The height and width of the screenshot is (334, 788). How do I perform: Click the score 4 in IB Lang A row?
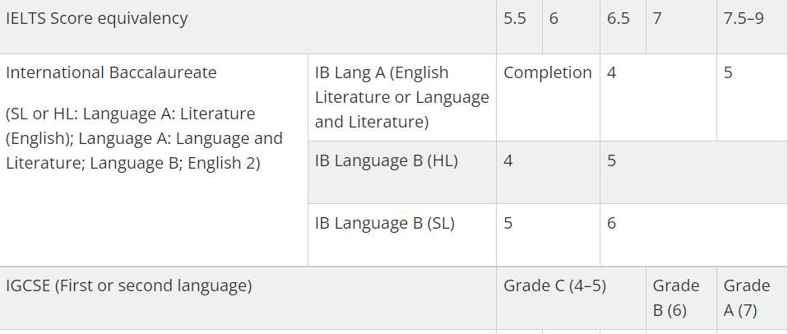pos(658,97)
